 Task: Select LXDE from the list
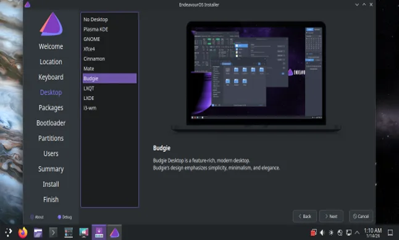coord(110,98)
